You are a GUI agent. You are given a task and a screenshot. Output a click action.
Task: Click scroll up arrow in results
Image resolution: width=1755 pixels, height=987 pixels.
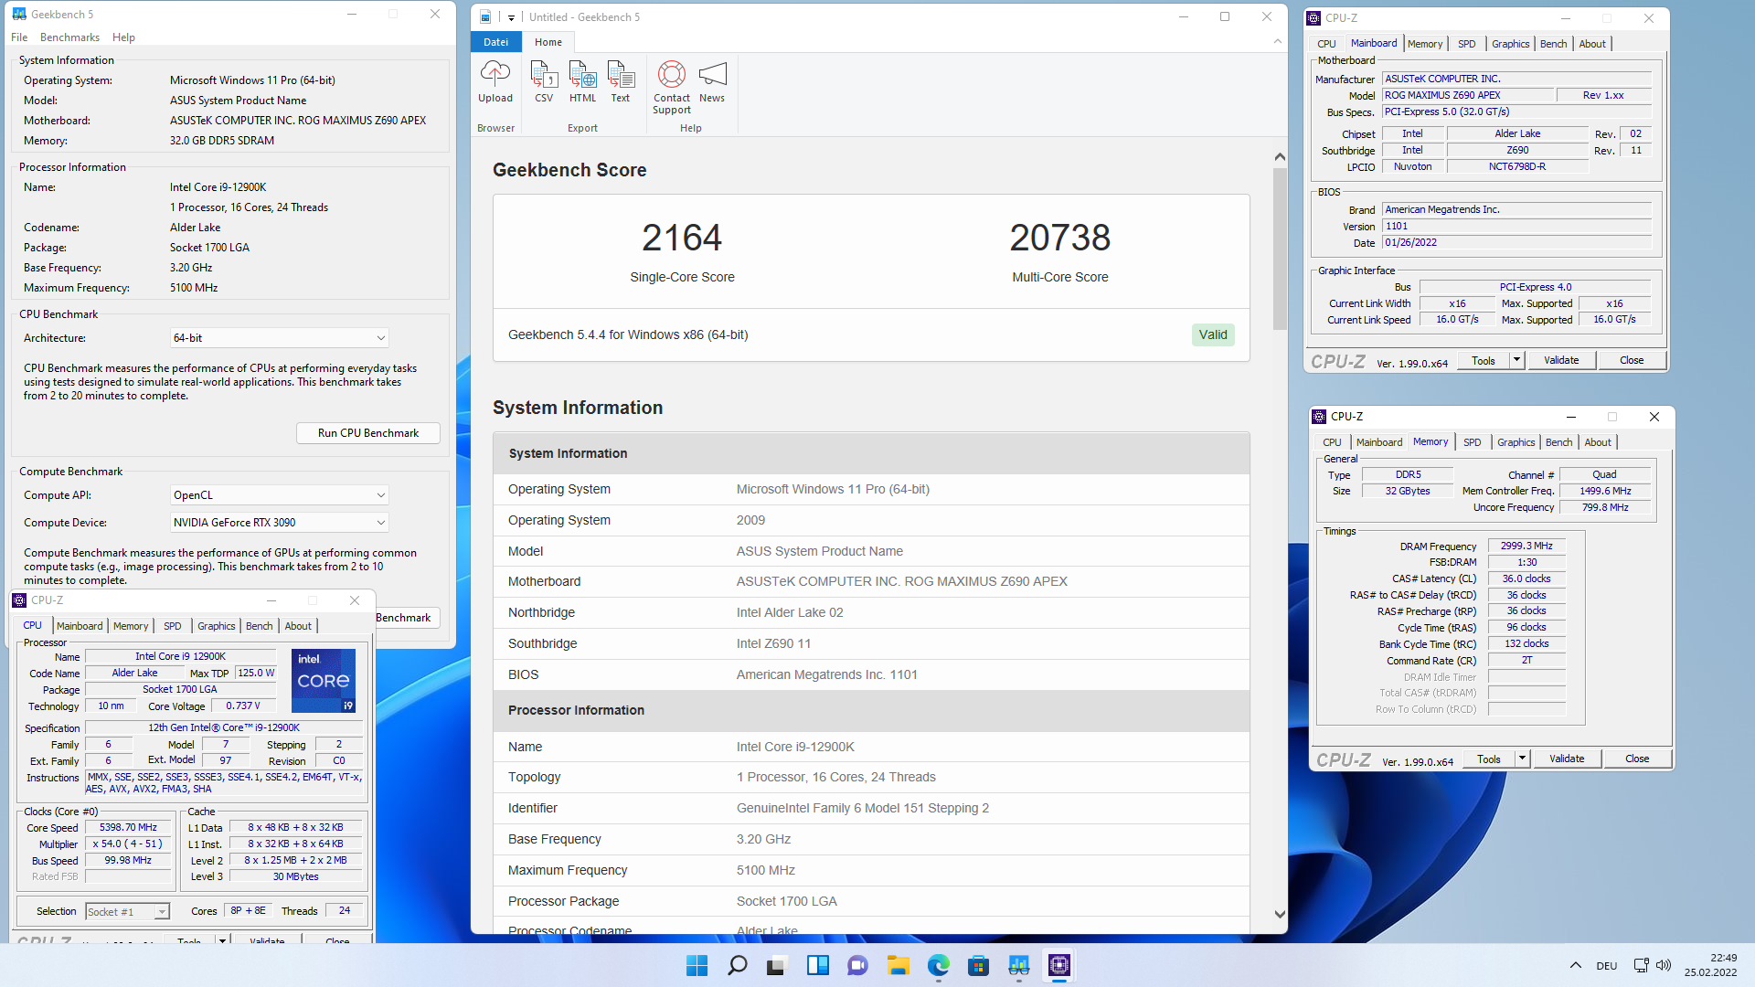(x=1280, y=157)
